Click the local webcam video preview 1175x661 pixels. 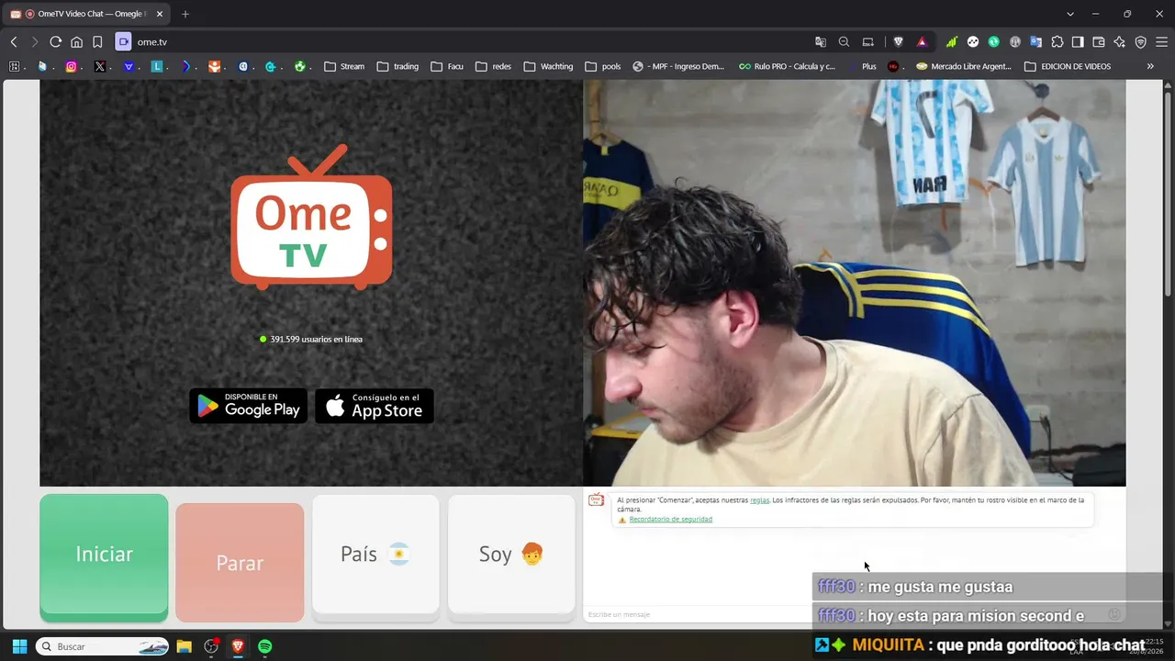pyautogui.click(x=854, y=283)
